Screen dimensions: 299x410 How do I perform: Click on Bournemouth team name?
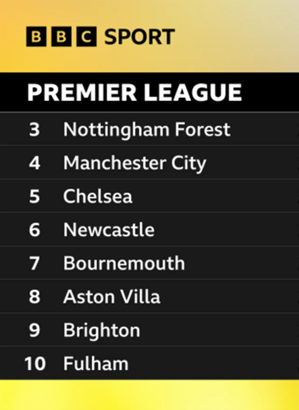[124, 263]
